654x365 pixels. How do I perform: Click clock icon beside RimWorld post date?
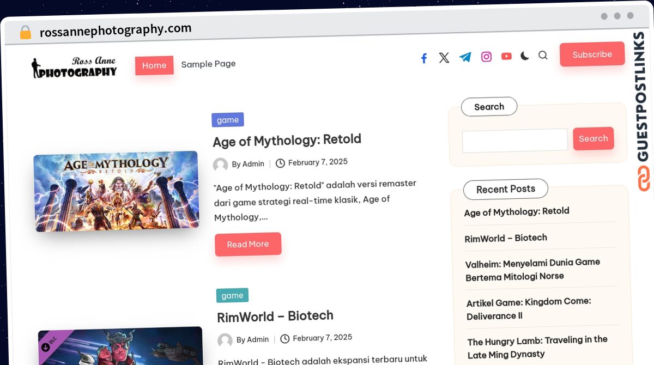click(284, 339)
